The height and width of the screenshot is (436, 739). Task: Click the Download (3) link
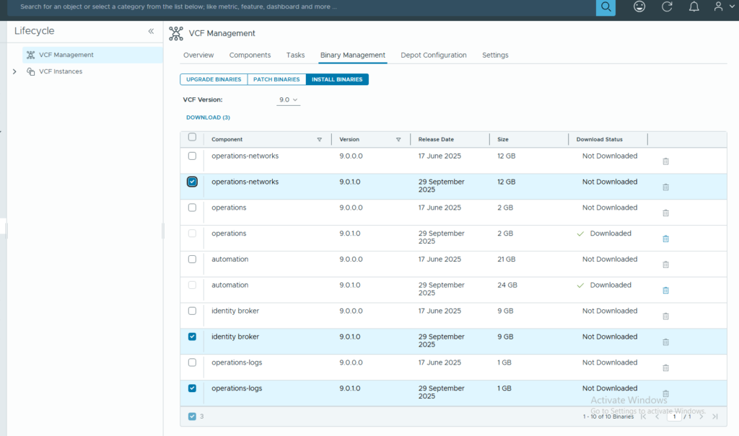click(x=208, y=117)
